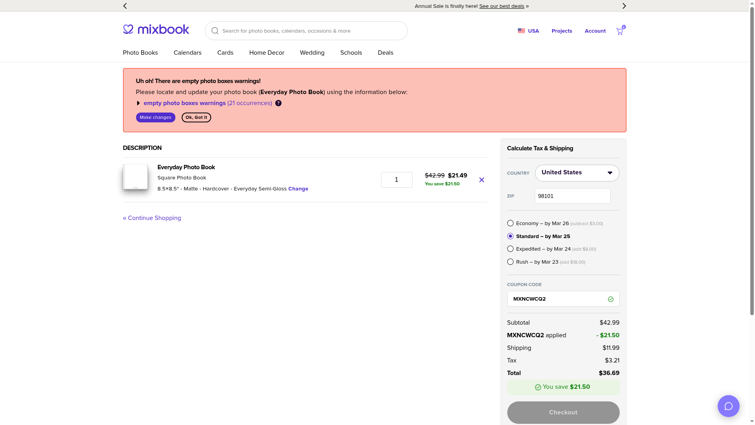Go to previous announcement banner arrow
The width and height of the screenshot is (755, 425).
pyautogui.click(x=125, y=6)
